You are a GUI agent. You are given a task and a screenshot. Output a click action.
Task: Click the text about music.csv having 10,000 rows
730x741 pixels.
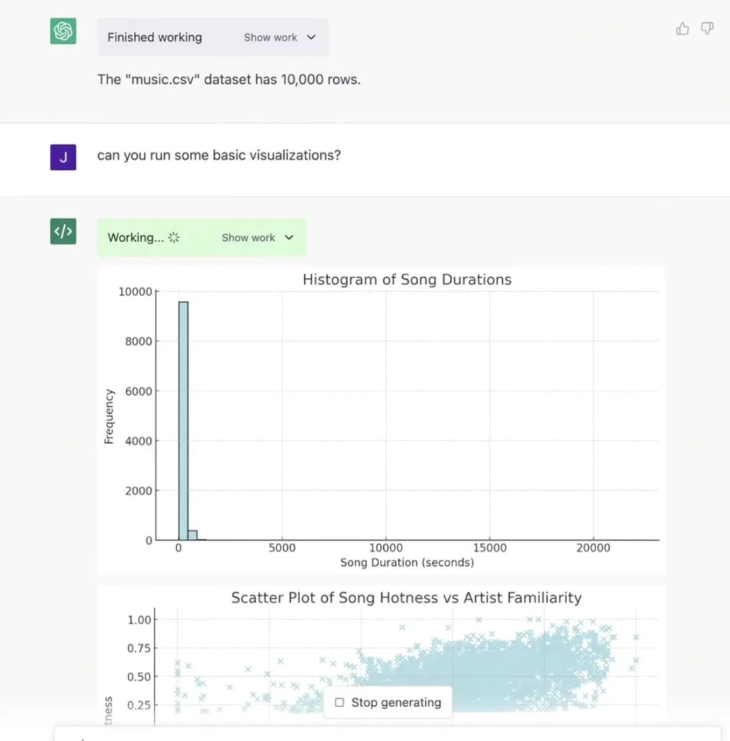(x=228, y=79)
